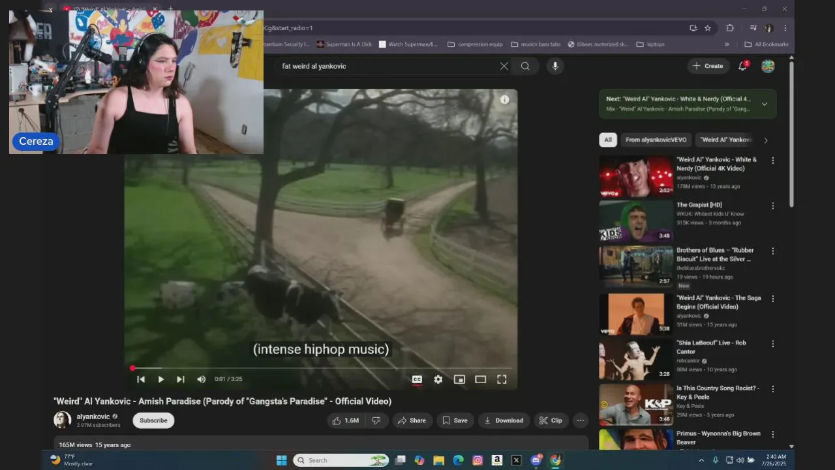
Task: Open video player settings gear
Action: (438, 379)
